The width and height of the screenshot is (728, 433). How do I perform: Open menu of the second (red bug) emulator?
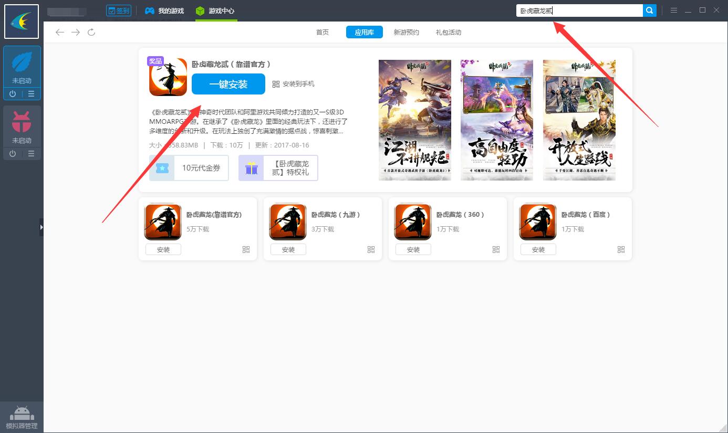tap(31, 154)
